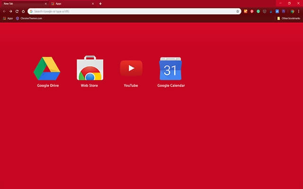Expand the Other bookmarks folder

(x=288, y=18)
